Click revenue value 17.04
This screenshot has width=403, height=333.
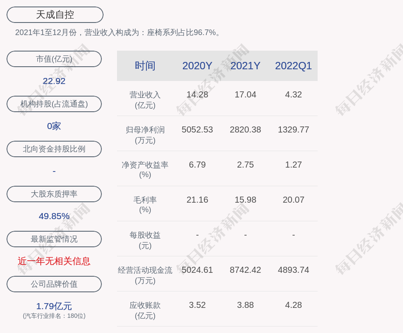click(245, 94)
